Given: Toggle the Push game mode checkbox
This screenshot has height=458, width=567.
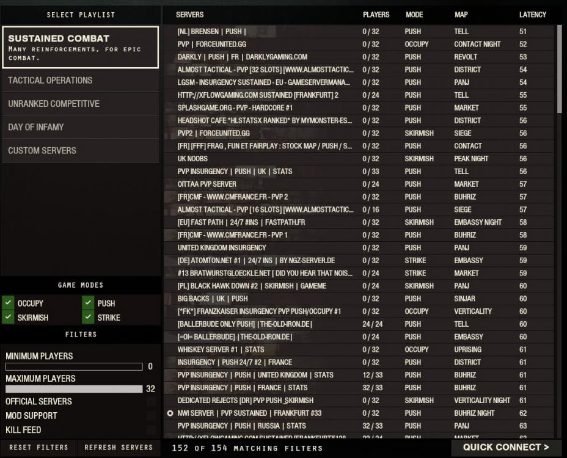Looking at the screenshot, I should pos(88,302).
